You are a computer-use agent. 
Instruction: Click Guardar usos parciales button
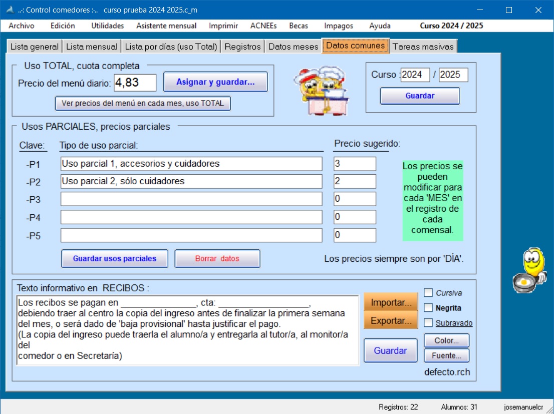[115, 259]
